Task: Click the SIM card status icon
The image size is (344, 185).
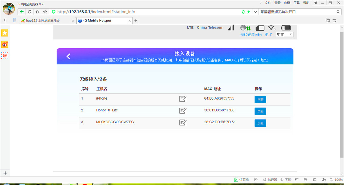Action: [259, 28]
